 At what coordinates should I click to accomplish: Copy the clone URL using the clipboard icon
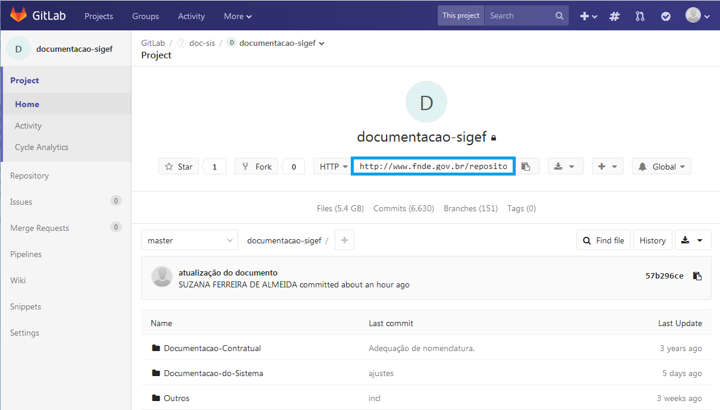528,166
